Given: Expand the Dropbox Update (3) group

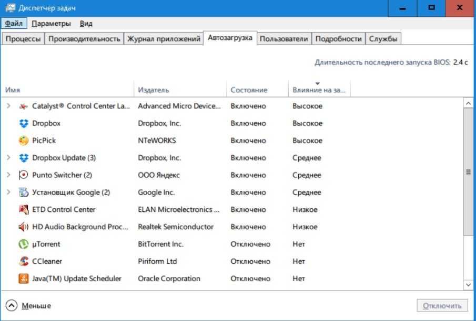Looking at the screenshot, I should tap(8, 158).
